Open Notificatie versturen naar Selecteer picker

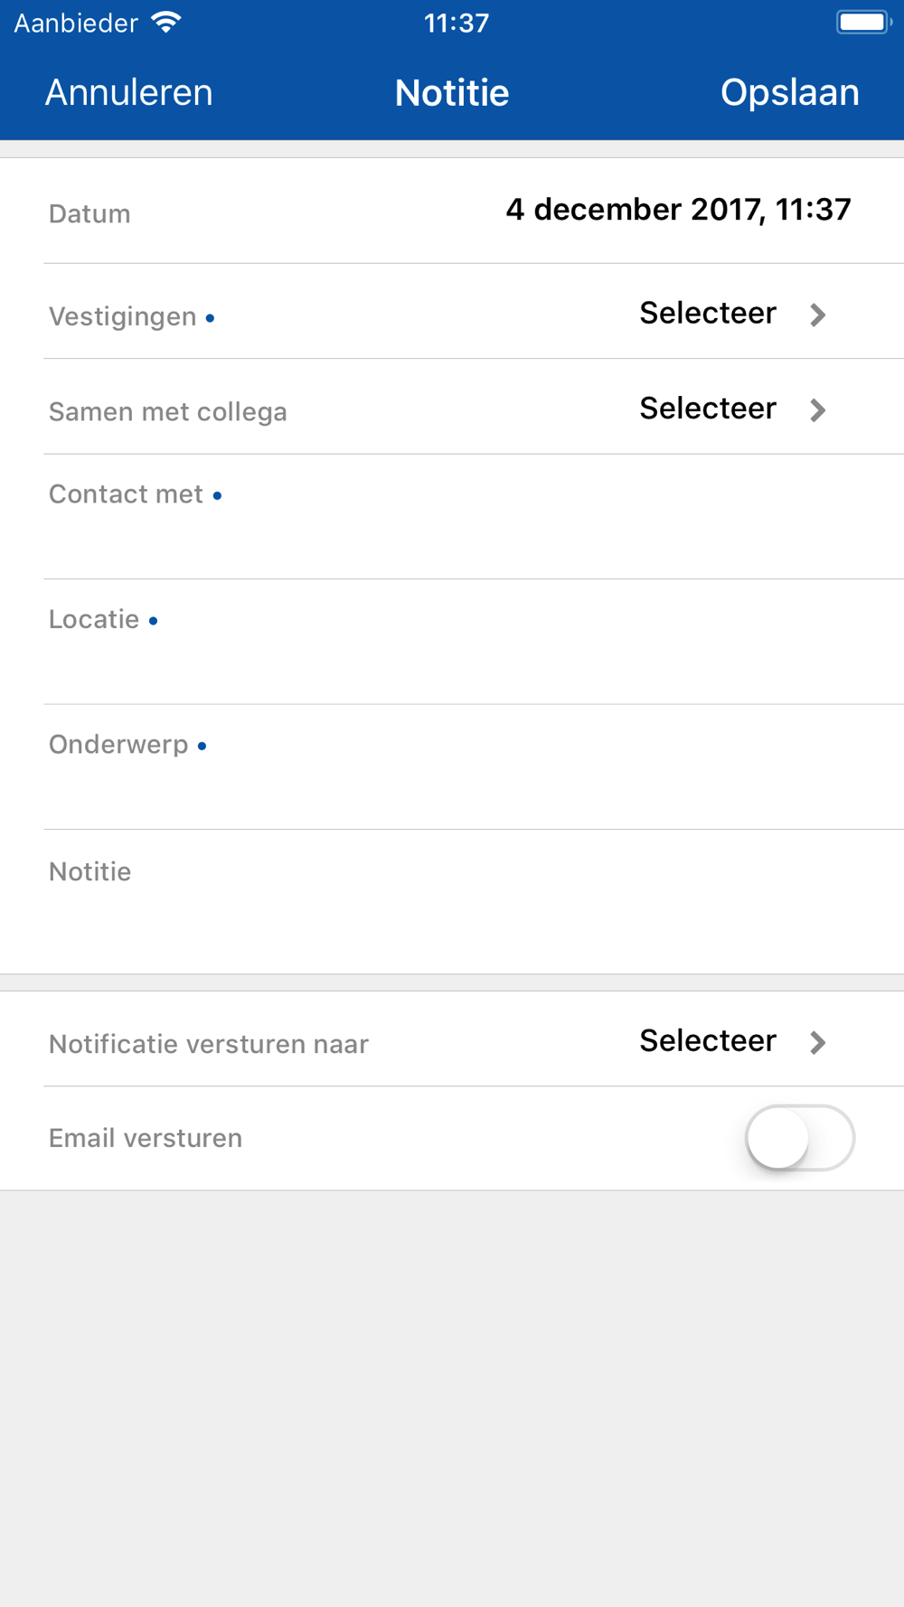click(x=708, y=1040)
